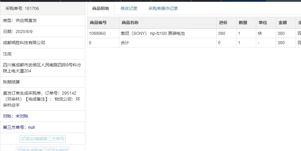Click the contact name 汪成
This screenshot has height=151, width=301.
tap(7, 54)
